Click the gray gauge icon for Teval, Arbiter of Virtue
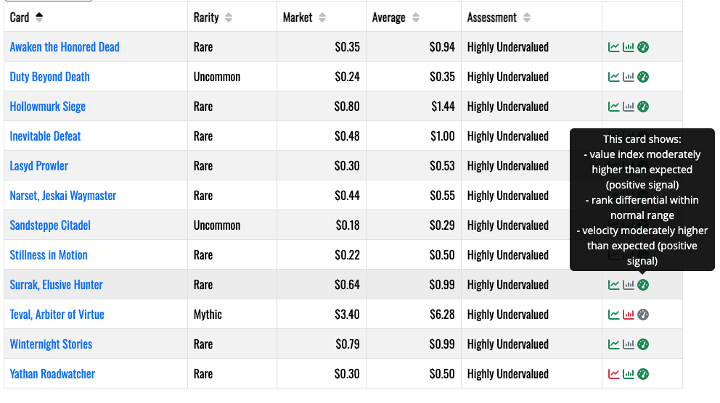 (x=643, y=315)
